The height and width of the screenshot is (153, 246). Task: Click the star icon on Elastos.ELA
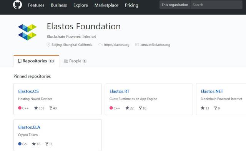(34, 144)
